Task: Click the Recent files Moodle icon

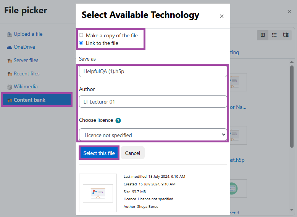Action: click(x=10, y=74)
